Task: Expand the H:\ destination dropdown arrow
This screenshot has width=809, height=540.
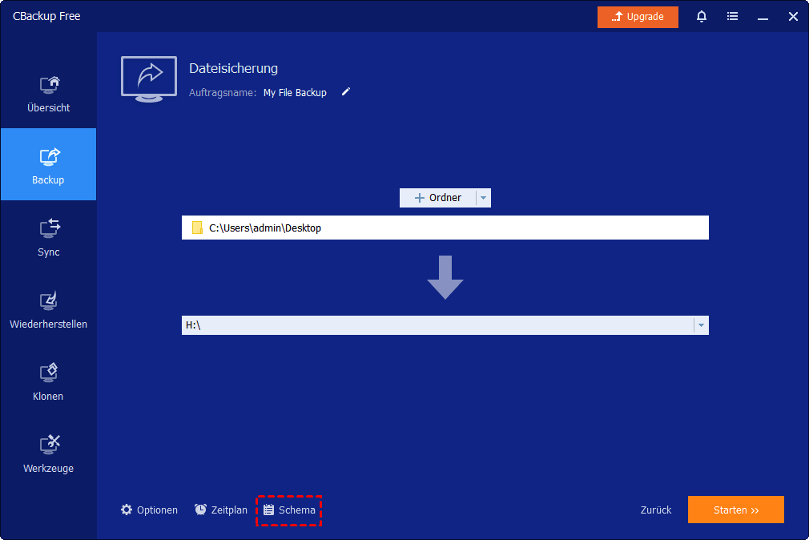Action: (701, 325)
